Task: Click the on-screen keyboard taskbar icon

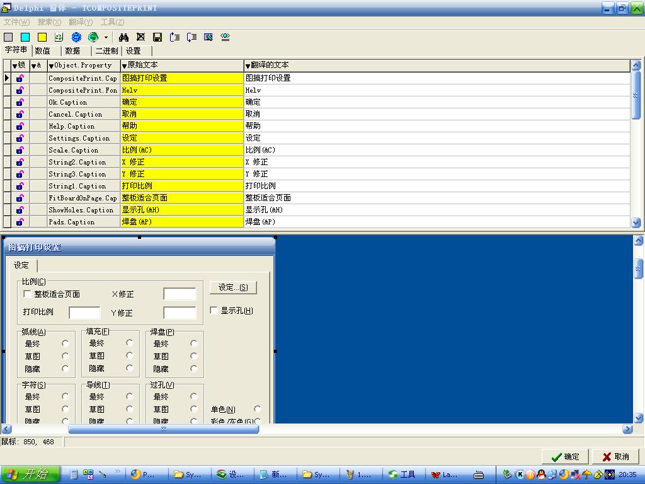Action: pyautogui.click(x=479, y=475)
